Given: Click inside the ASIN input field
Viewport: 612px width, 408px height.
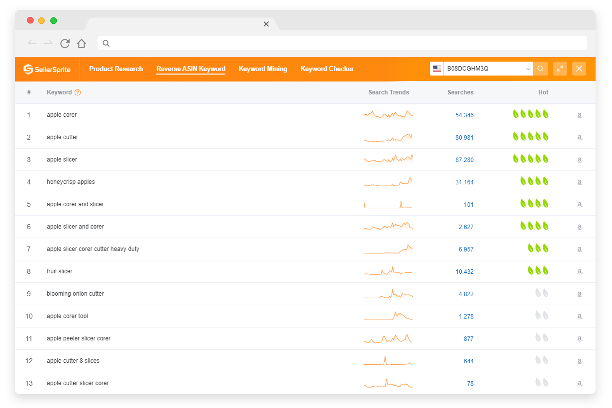Looking at the screenshot, I should click(x=485, y=69).
